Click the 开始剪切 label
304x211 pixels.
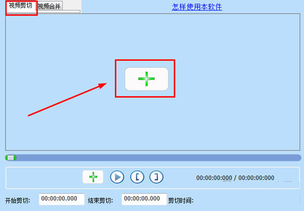tap(18, 201)
